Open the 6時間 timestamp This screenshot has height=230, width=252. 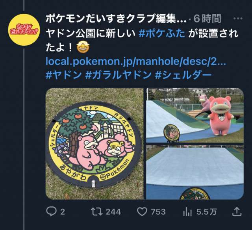pos(208,19)
